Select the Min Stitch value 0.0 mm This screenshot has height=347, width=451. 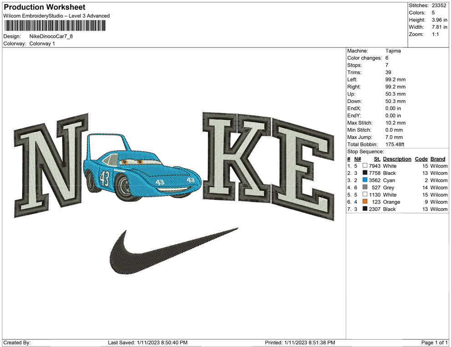(x=394, y=130)
